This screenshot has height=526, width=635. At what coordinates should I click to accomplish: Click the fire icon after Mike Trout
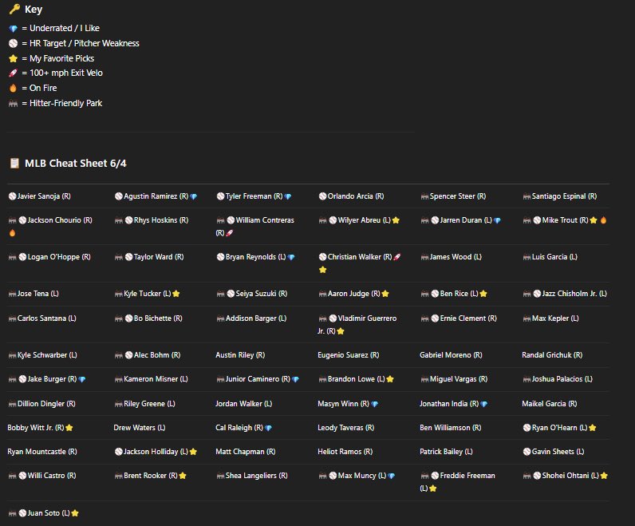[603, 220]
